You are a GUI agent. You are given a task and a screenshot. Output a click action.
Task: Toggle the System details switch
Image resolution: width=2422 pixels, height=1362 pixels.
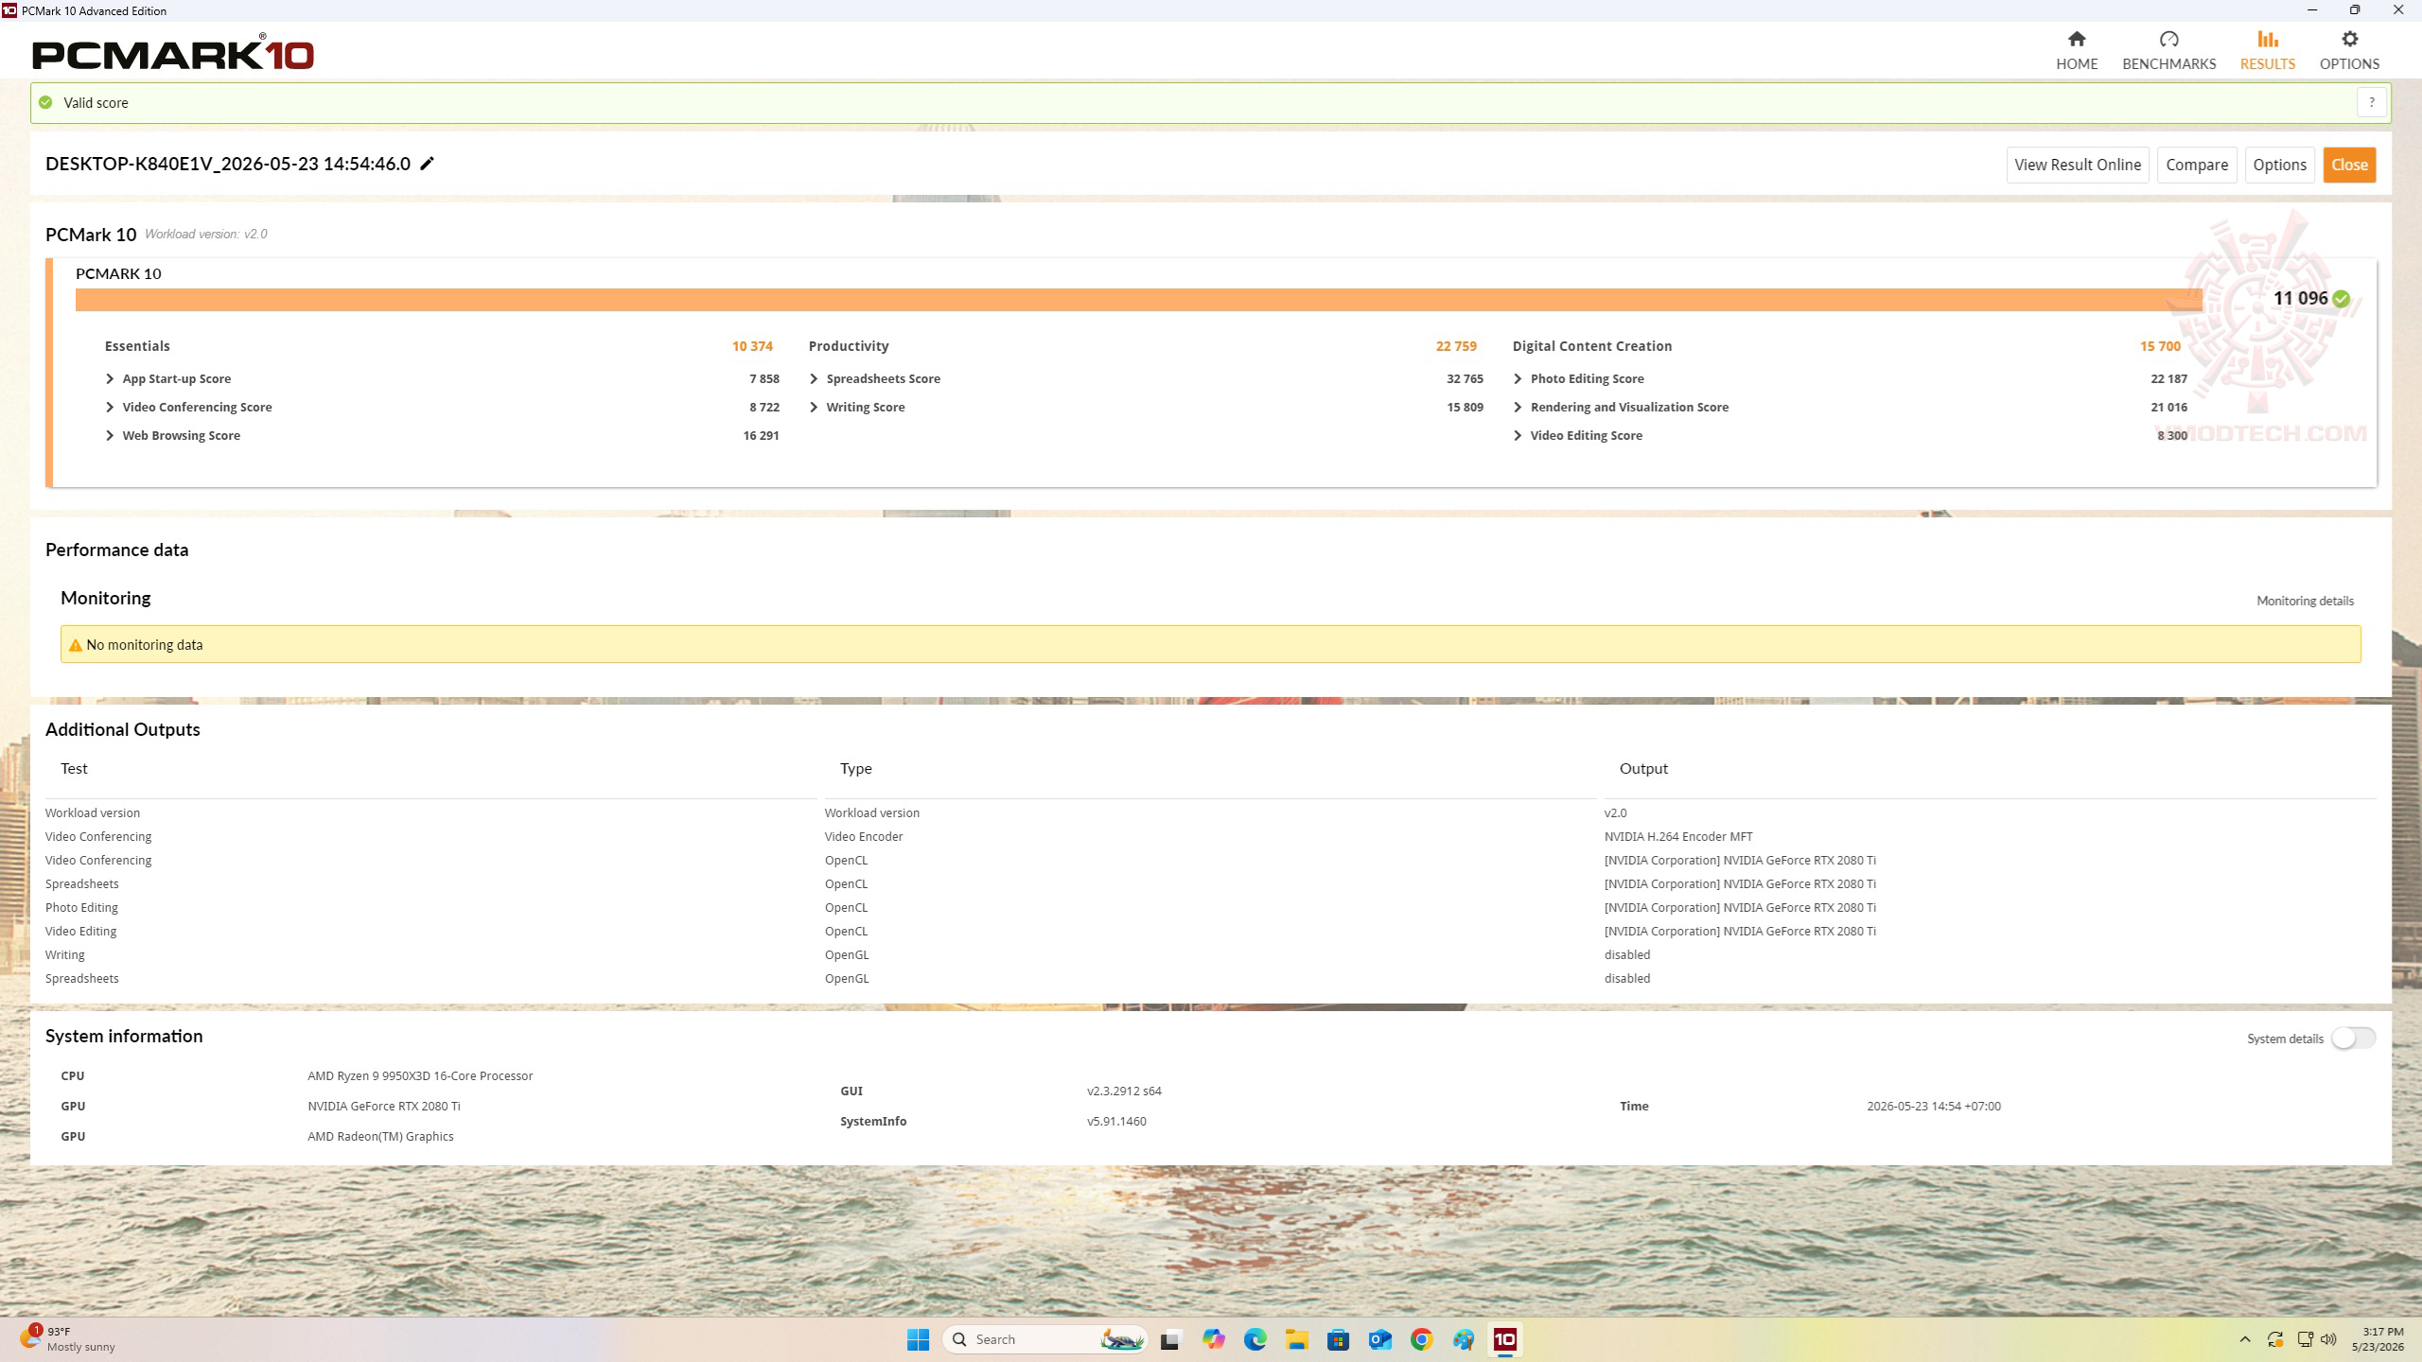click(2353, 1038)
